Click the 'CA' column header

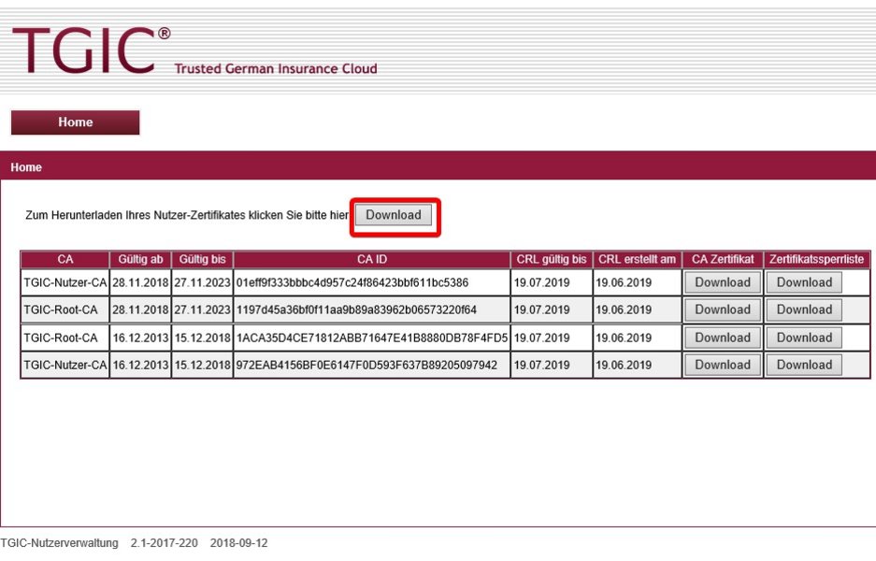point(65,259)
